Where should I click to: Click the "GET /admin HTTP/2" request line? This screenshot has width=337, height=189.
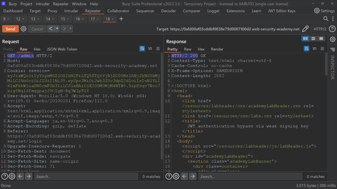tap(30, 56)
